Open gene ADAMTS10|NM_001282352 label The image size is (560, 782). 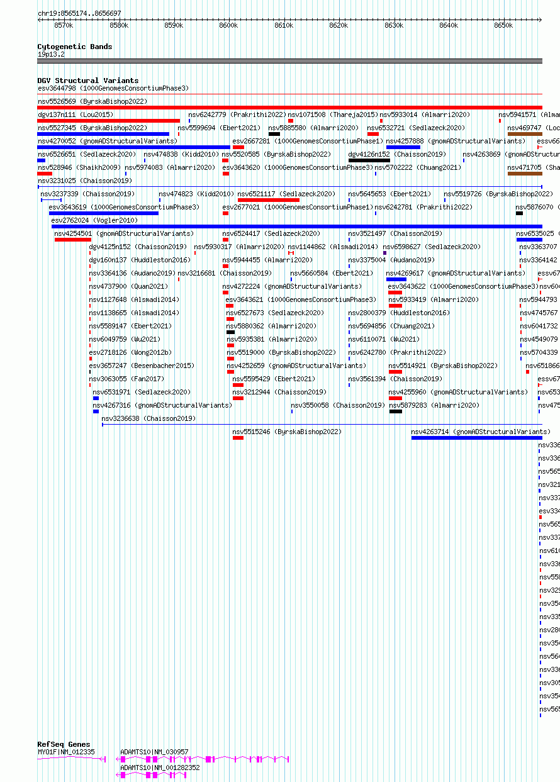tap(160, 768)
